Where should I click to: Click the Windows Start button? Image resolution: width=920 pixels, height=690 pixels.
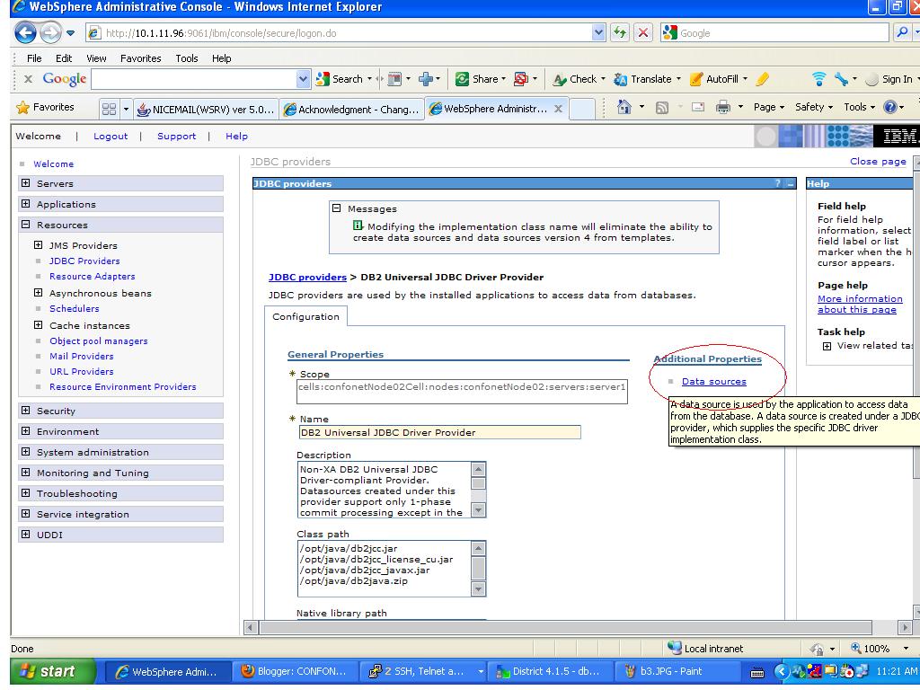pyautogui.click(x=53, y=671)
